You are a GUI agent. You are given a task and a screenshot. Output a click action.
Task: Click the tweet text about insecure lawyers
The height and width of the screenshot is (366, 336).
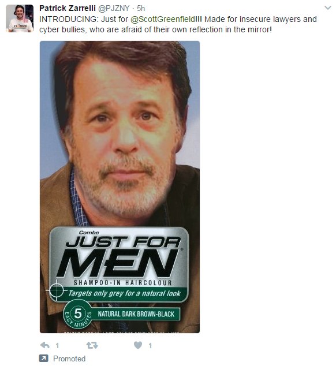pyautogui.click(x=178, y=24)
